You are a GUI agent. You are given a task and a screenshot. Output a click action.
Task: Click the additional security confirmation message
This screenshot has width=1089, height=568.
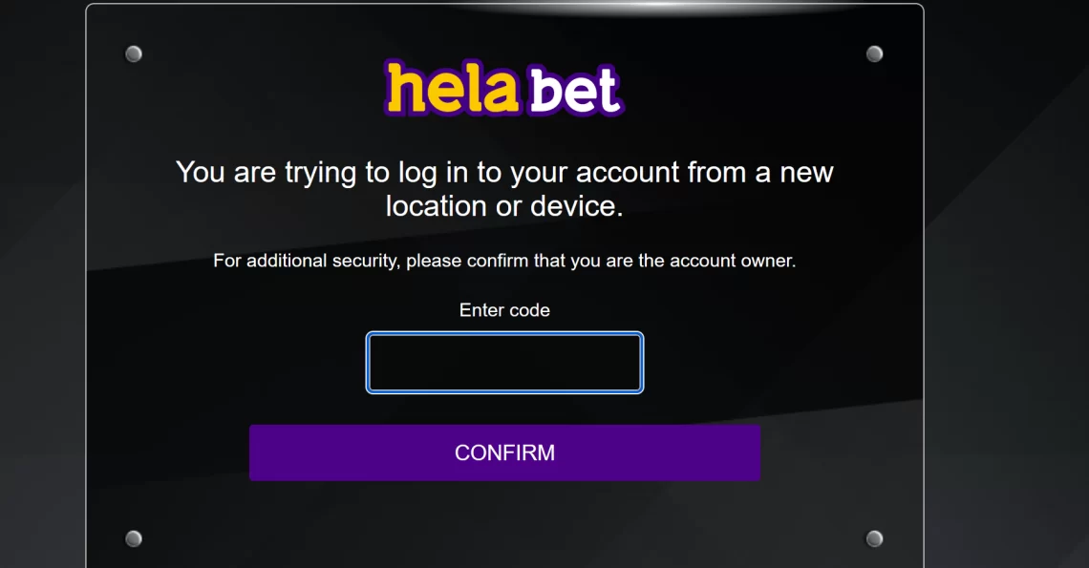pyautogui.click(x=504, y=261)
